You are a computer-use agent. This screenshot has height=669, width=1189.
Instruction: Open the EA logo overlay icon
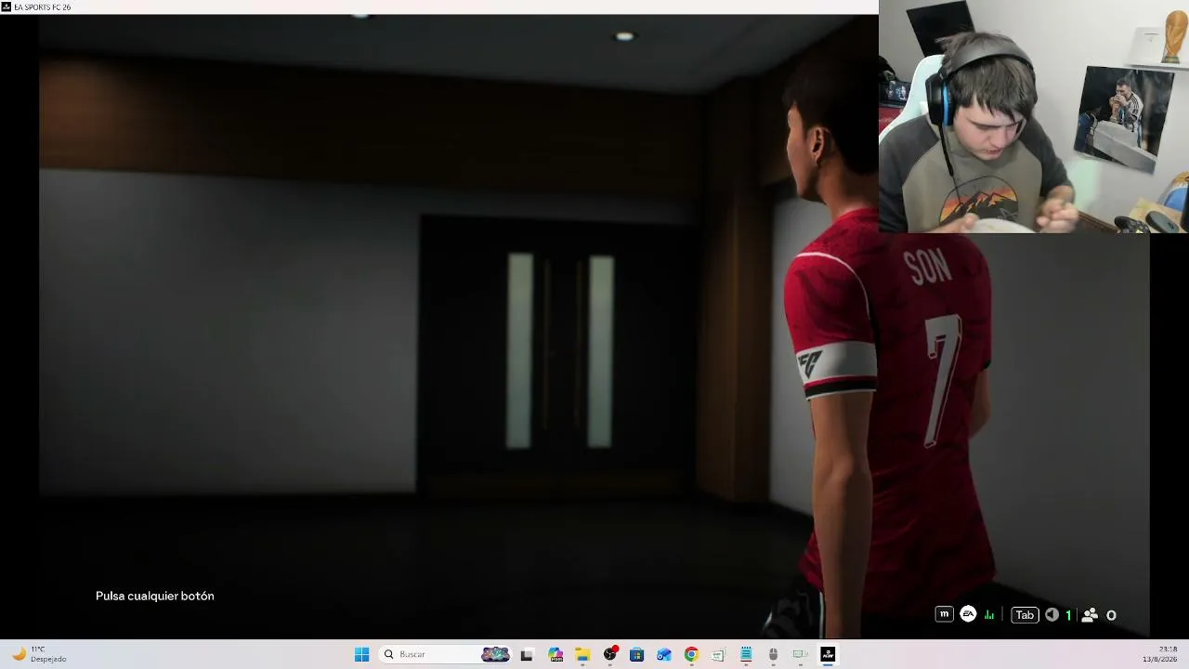click(x=968, y=614)
